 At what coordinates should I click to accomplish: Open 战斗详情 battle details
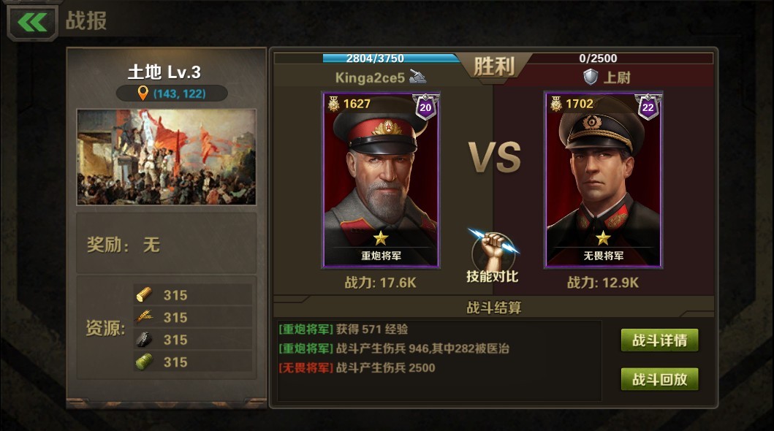(x=659, y=340)
